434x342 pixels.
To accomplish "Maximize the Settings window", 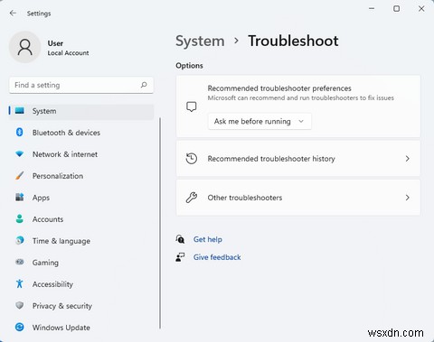I will click(397, 9).
